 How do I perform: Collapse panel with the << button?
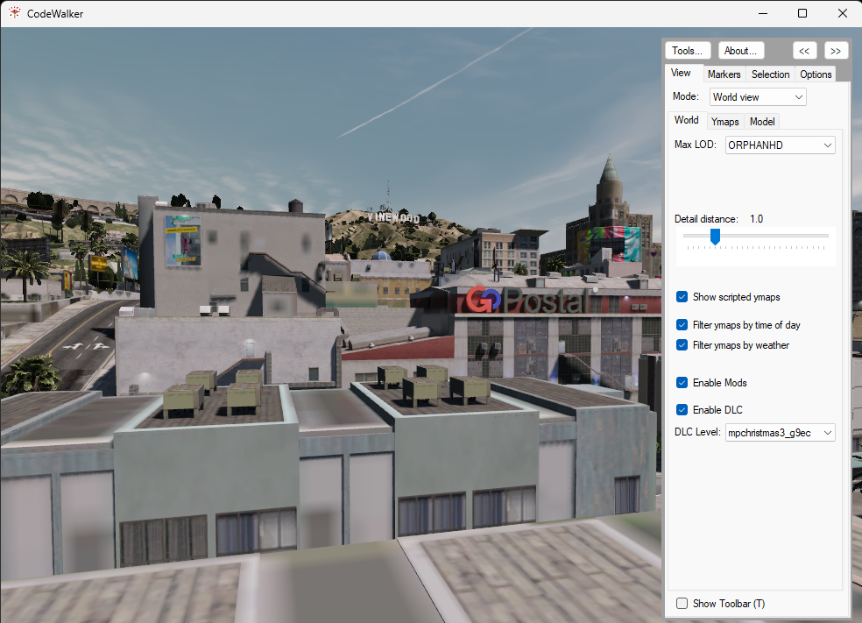(x=804, y=51)
